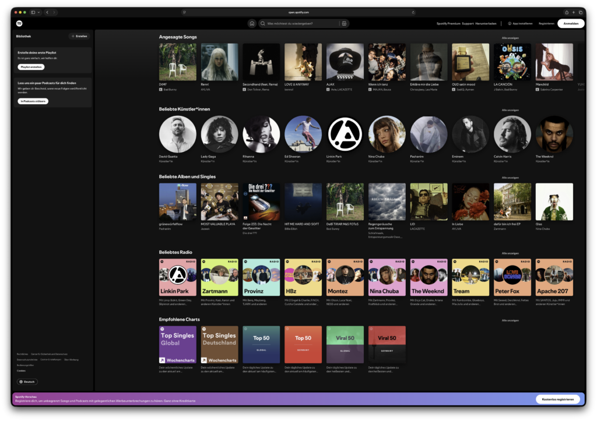The height and width of the screenshot is (421, 597).
Task: Open dropdown arrow beside Safari sidebar icon
Action: click(x=38, y=13)
